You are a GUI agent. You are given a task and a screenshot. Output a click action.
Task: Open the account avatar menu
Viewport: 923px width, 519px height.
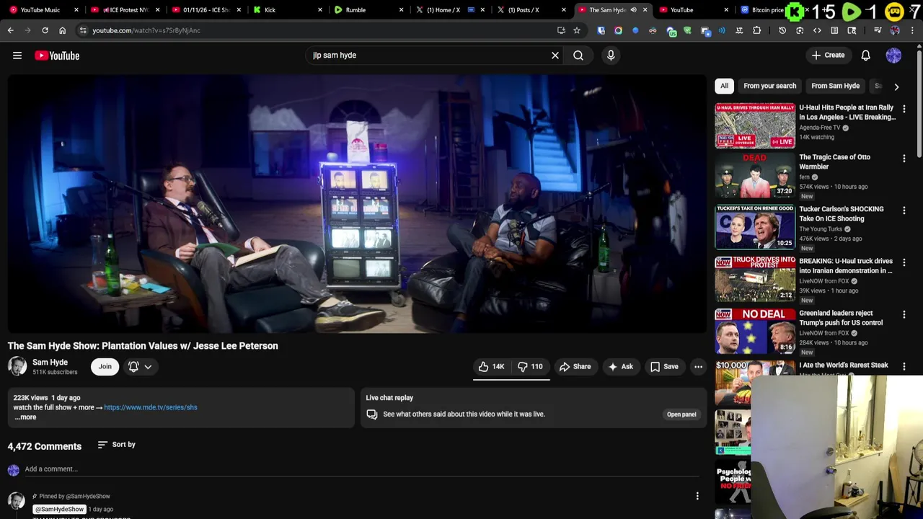point(893,56)
